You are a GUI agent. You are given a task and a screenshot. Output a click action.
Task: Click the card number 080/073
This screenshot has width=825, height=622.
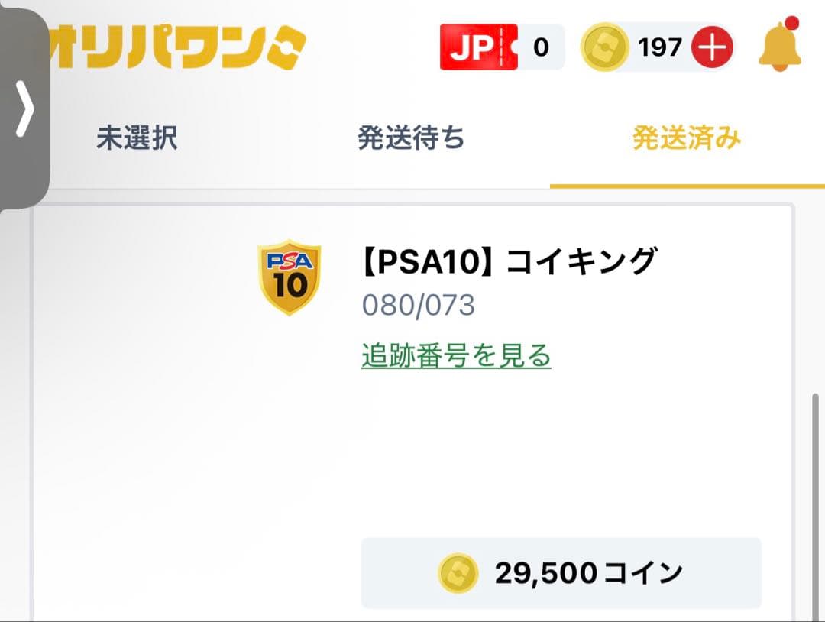[419, 306]
